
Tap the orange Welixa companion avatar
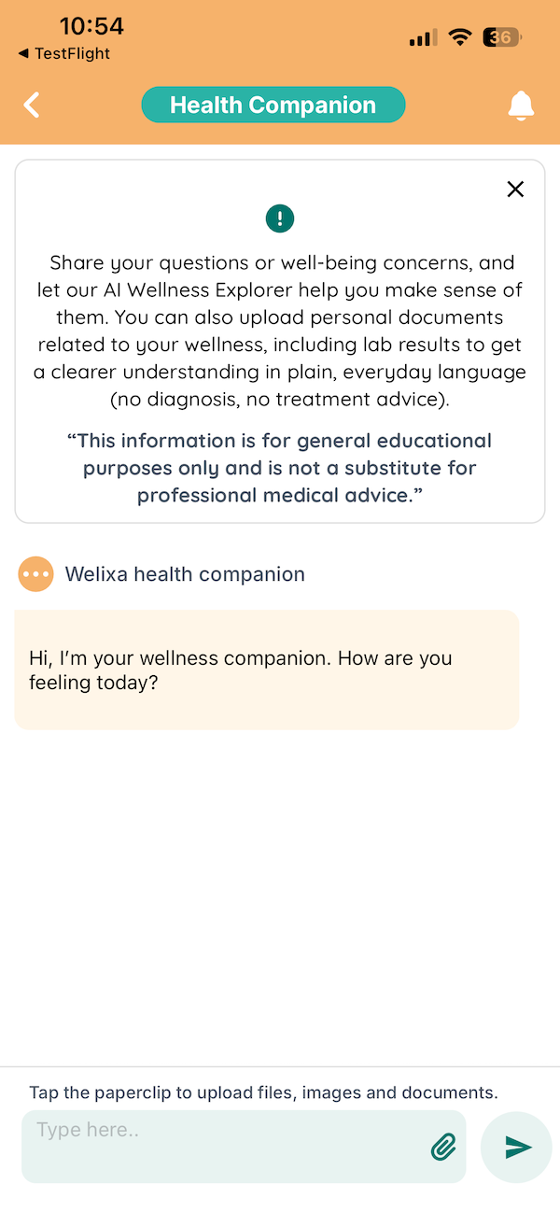35,574
